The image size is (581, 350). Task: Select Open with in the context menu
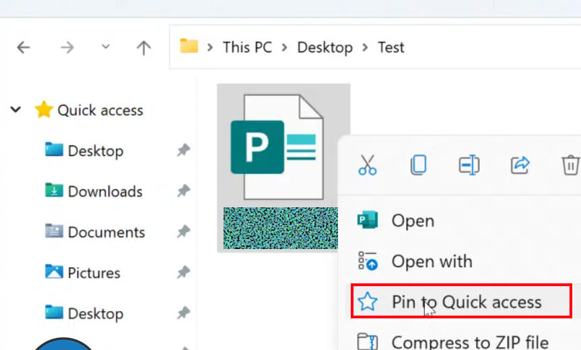(432, 261)
